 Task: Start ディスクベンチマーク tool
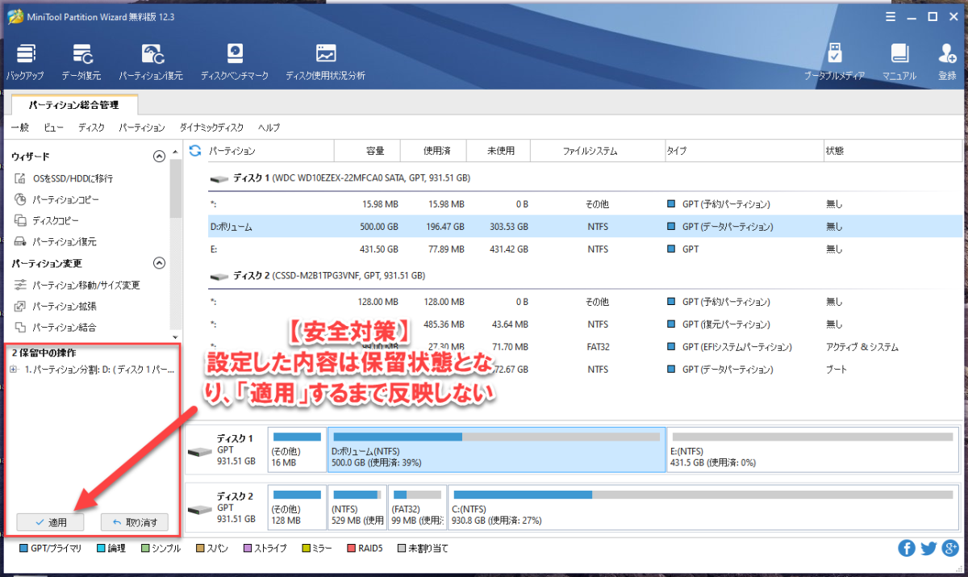click(x=234, y=54)
